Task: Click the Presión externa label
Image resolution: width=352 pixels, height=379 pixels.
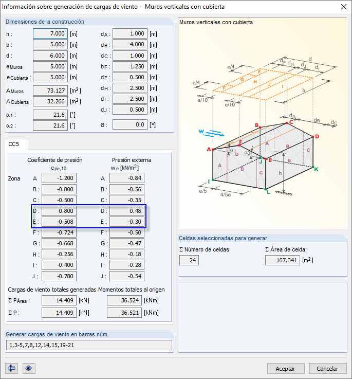Action: 132,160
